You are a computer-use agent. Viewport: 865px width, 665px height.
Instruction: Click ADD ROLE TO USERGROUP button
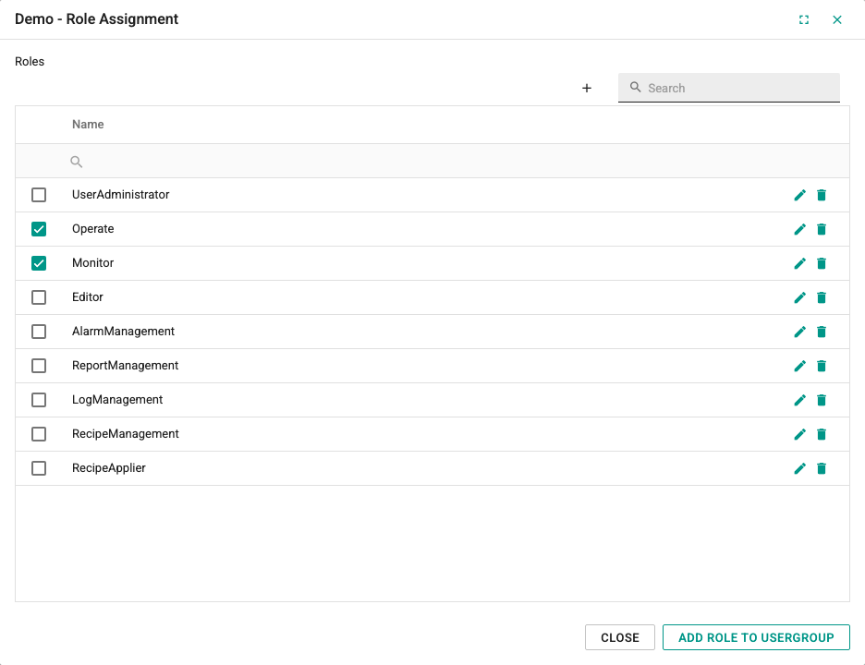click(756, 637)
